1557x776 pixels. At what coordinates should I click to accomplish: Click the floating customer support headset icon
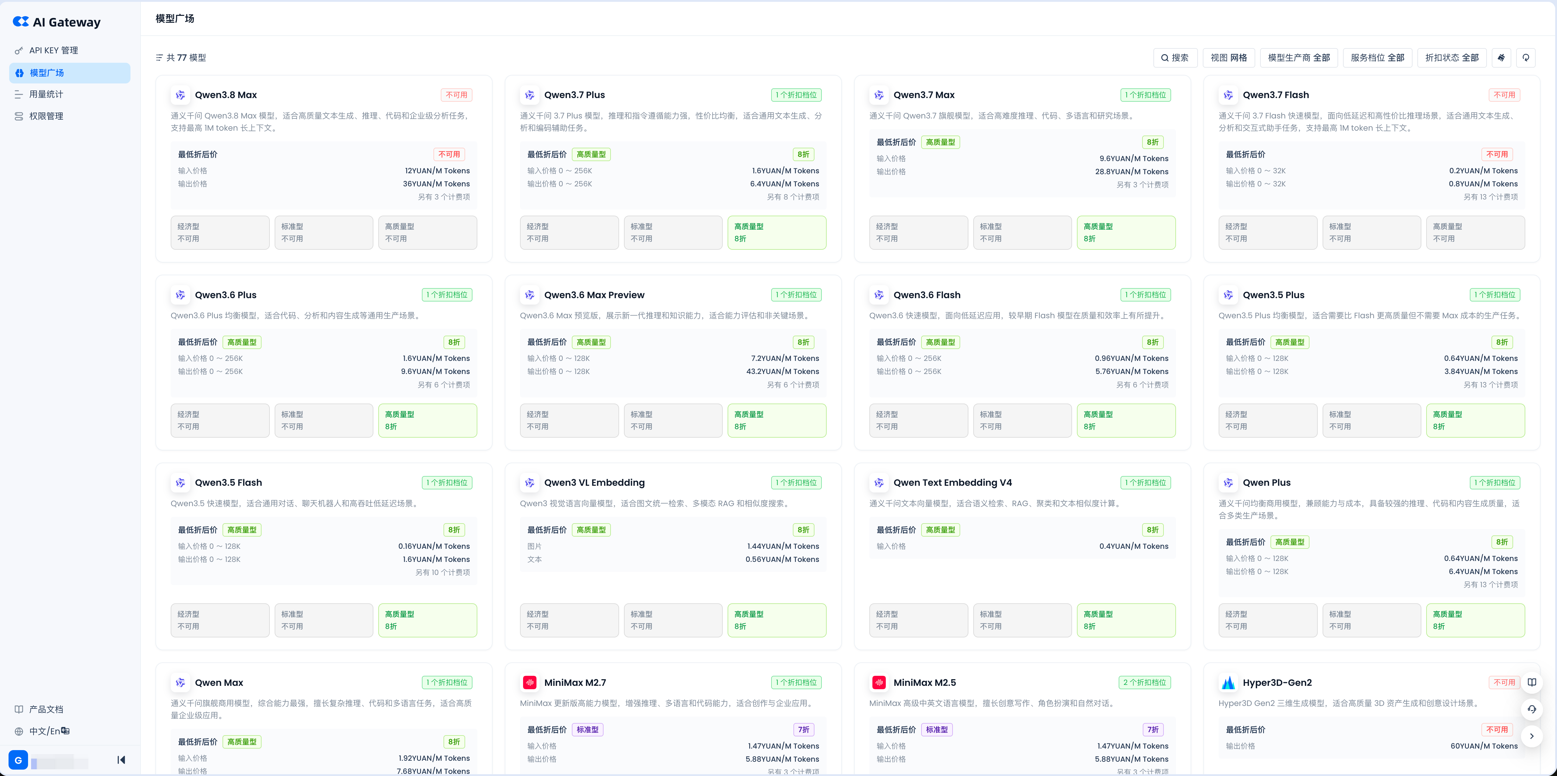tap(1532, 709)
